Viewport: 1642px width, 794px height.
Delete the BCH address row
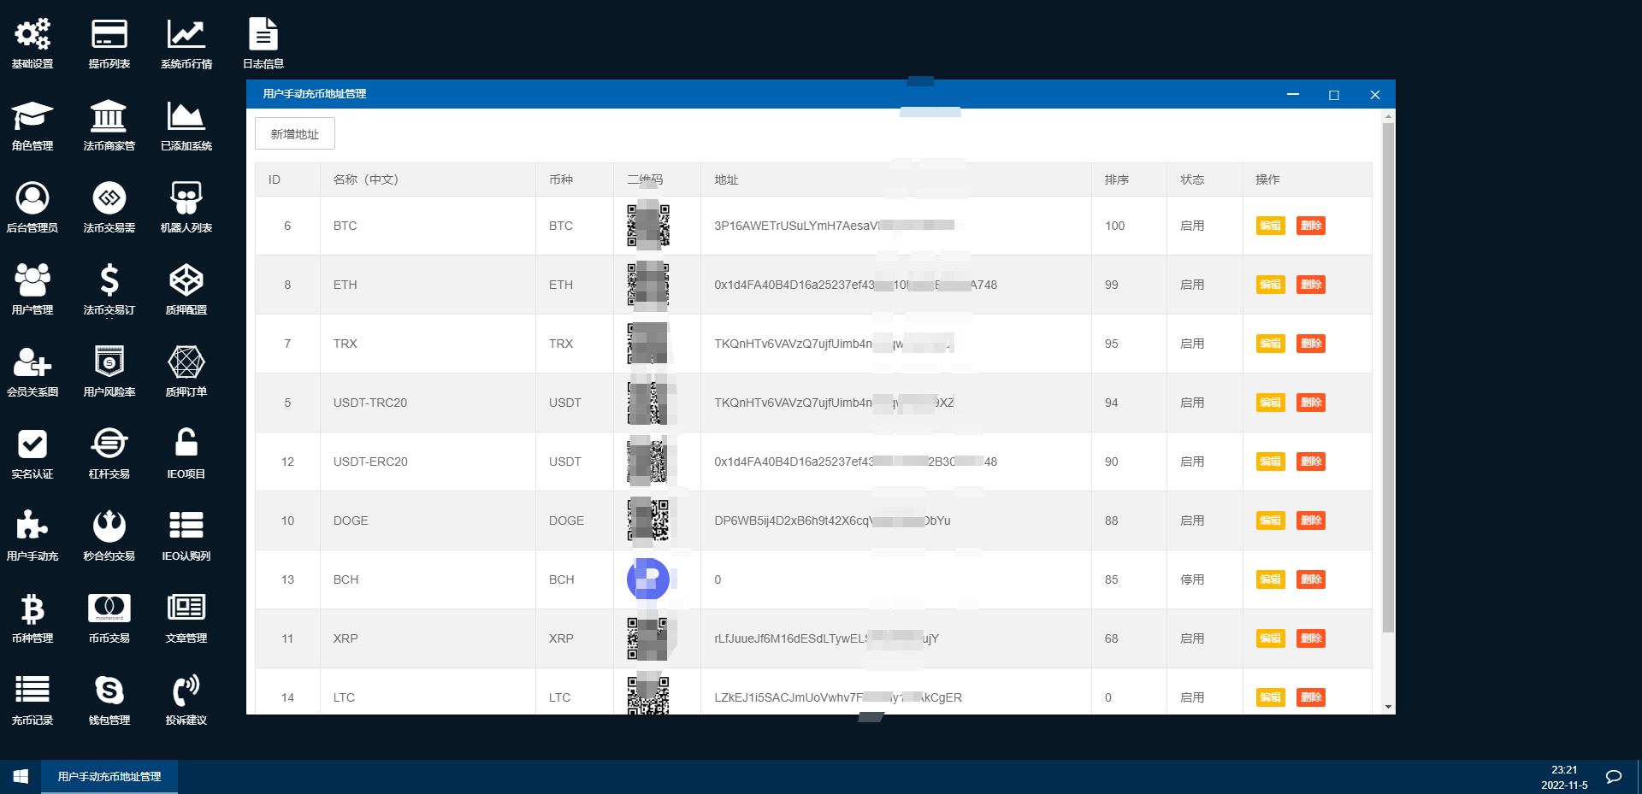1311,579
